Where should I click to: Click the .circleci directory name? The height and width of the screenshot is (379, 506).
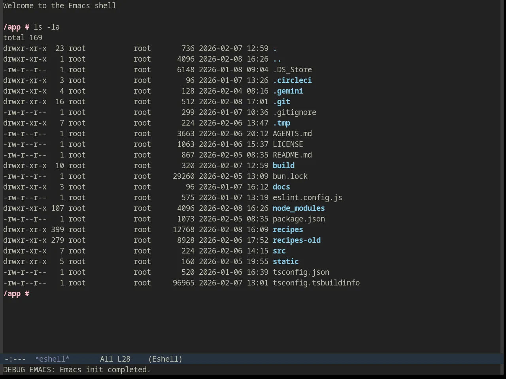(292, 80)
